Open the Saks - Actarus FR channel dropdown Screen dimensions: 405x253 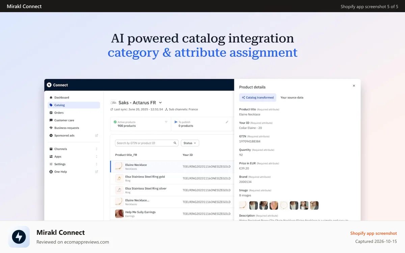coord(160,103)
